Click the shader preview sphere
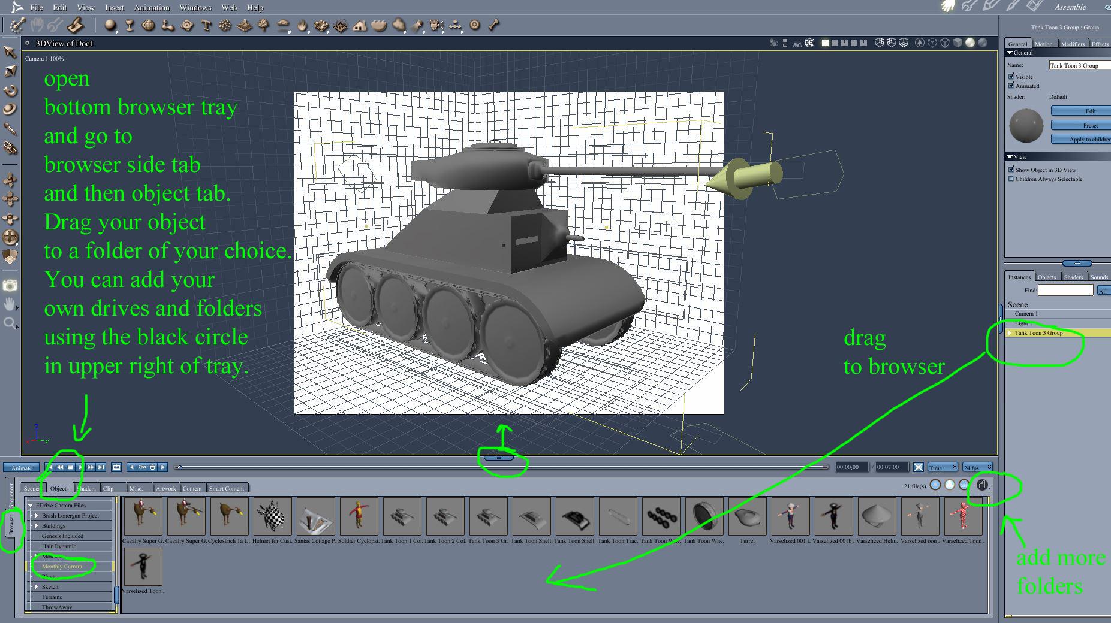Image resolution: width=1111 pixels, height=623 pixels. click(x=1026, y=126)
